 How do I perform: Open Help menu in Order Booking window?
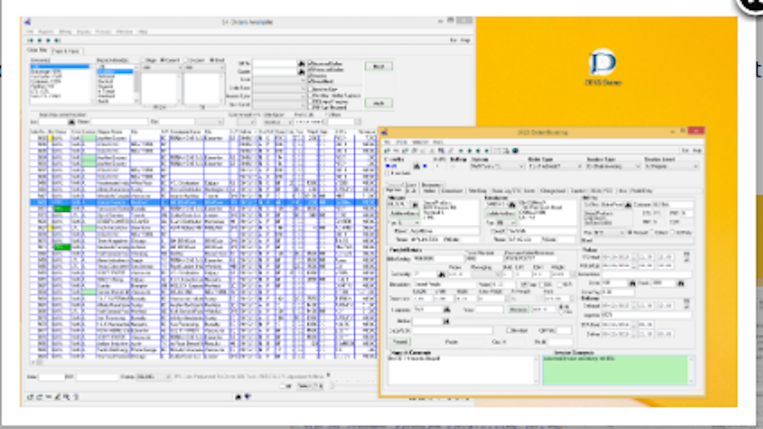click(x=438, y=142)
